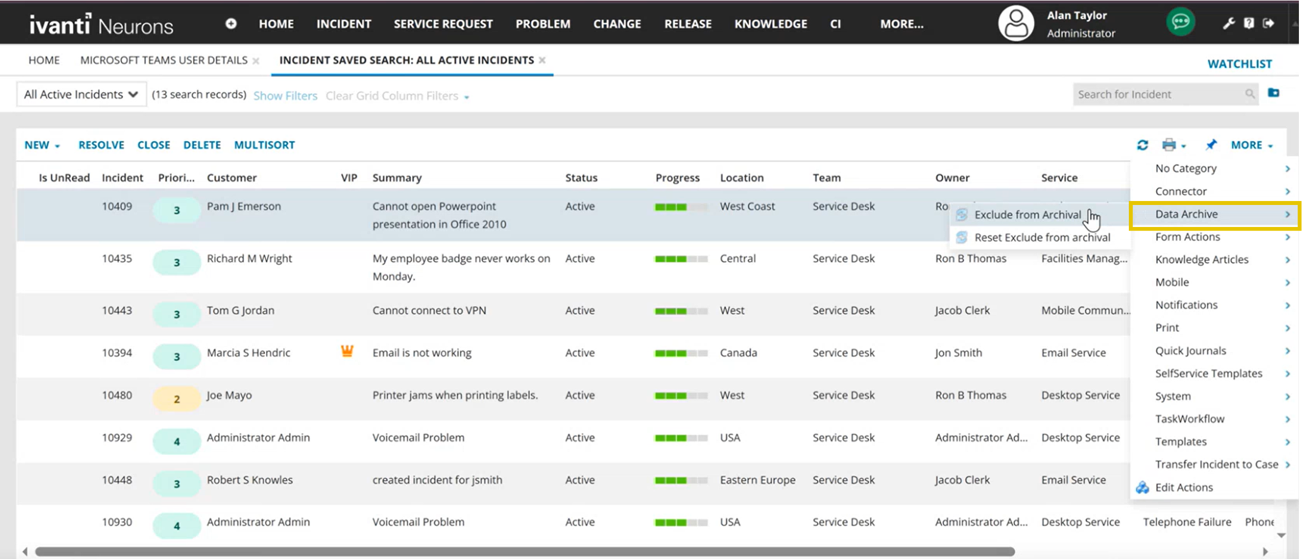Click the plus icon before HOME

pyautogui.click(x=231, y=24)
